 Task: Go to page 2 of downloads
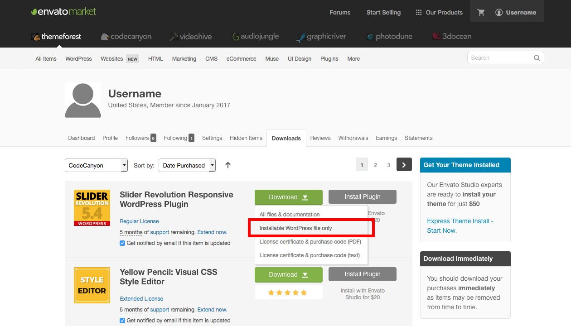(375, 165)
